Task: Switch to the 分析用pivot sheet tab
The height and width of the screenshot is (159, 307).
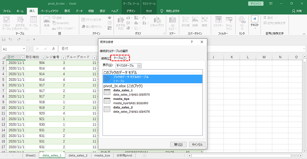Action: (x=124, y=155)
